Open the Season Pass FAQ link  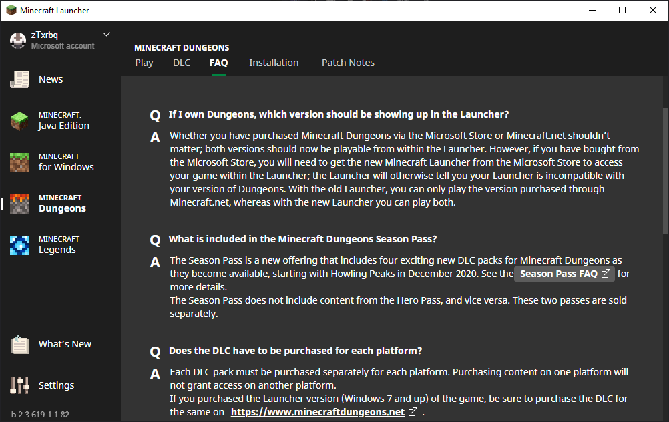point(558,274)
